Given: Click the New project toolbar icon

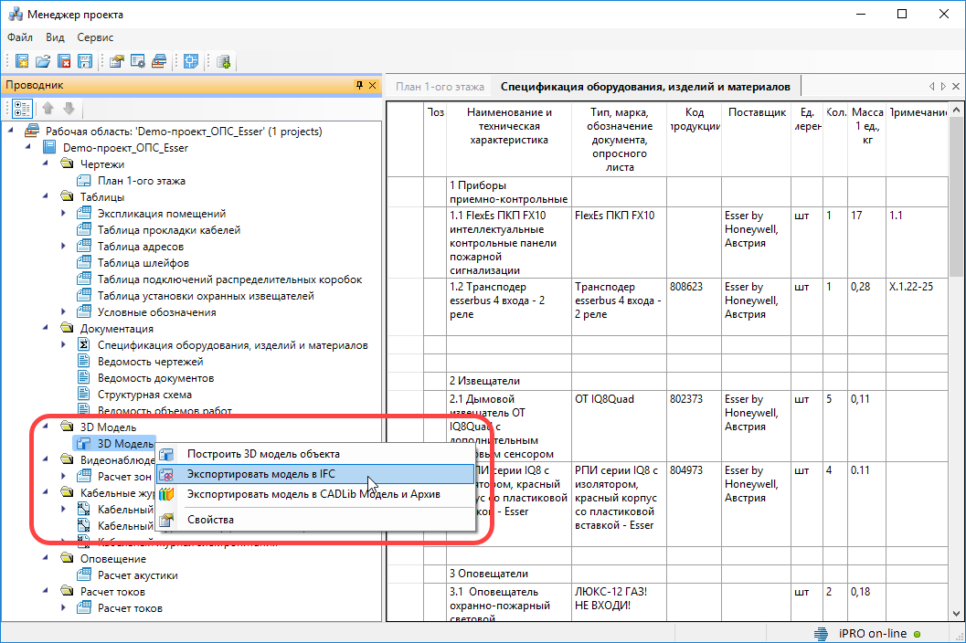Looking at the screenshot, I should (x=22, y=61).
